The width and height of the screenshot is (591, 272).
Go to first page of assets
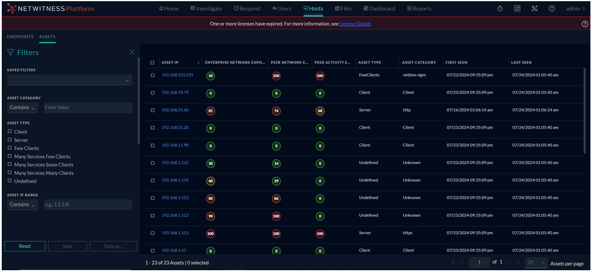click(x=453, y=263)
